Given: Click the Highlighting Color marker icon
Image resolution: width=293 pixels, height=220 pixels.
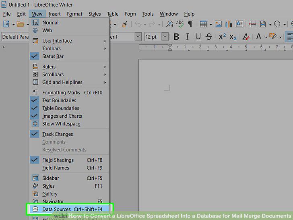Looking at the screenshot, I should pyautogui.click(x=272, y=36).
